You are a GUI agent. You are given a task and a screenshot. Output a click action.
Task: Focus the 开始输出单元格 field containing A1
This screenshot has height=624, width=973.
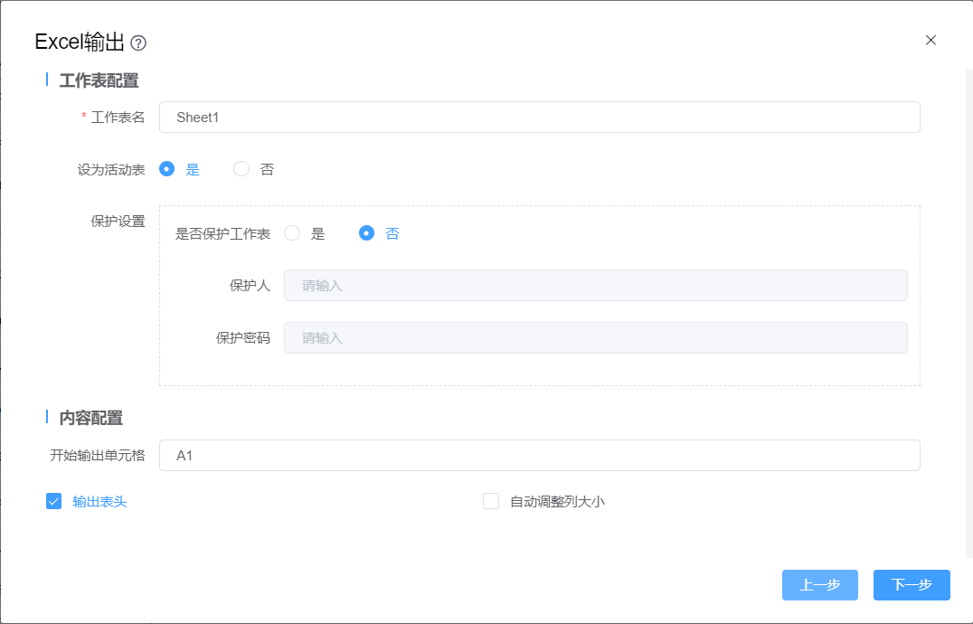(x=539, y=456)
